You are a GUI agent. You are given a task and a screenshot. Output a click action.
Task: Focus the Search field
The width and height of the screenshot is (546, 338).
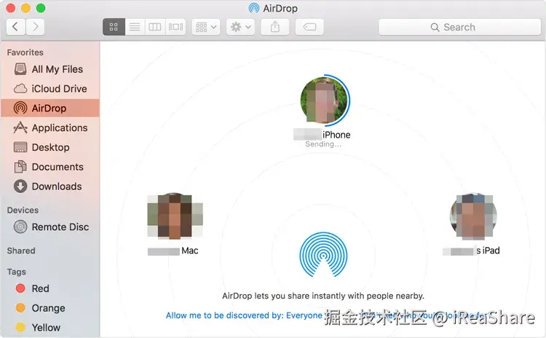(x=459, y=27)
